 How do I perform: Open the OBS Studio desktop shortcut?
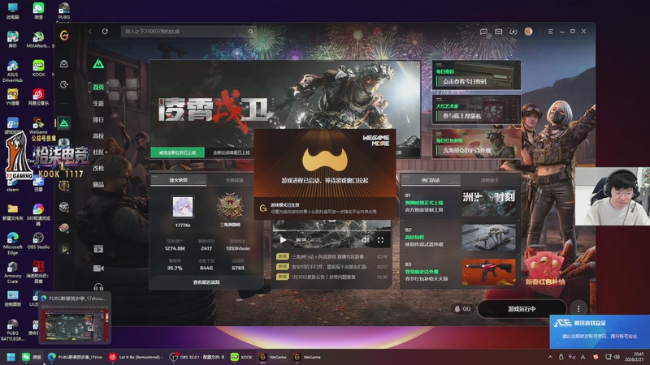click(38, 241)
